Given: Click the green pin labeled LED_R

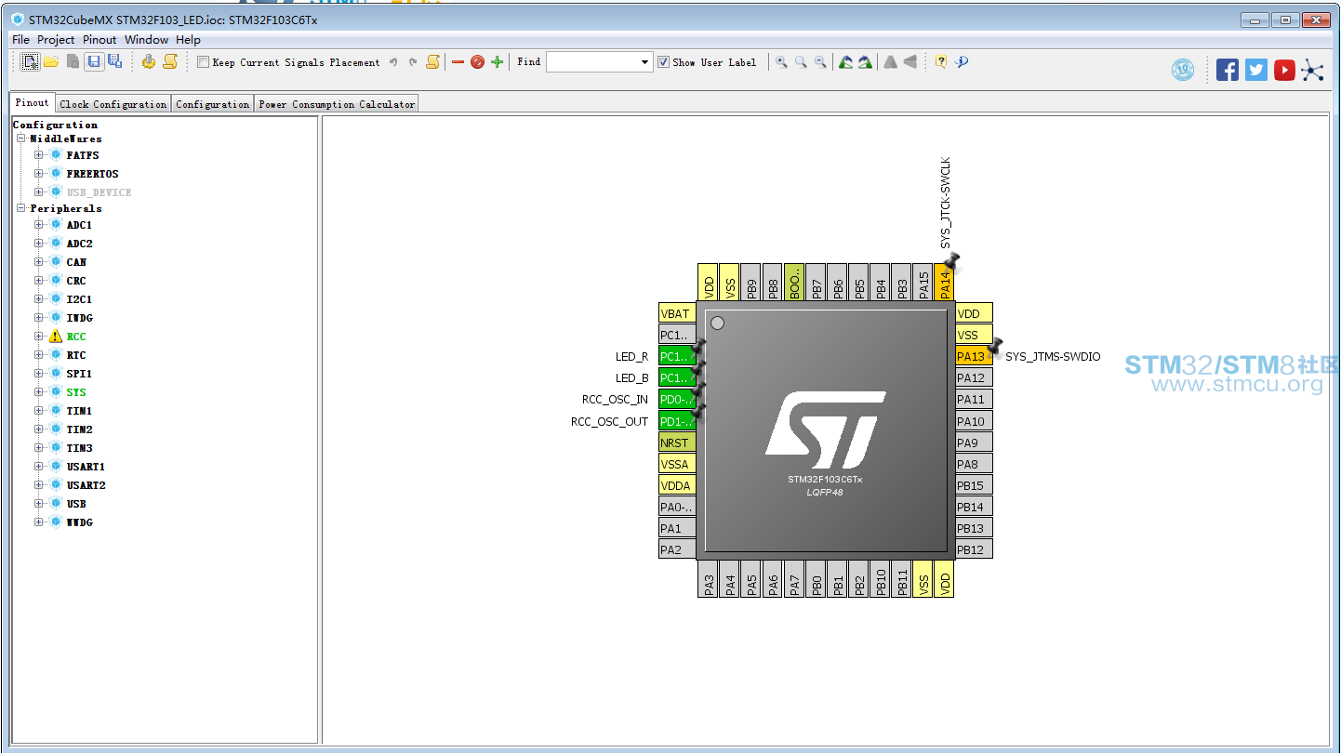Looking at the screenshot, I should pyautogui.click(x=677, y=356).
